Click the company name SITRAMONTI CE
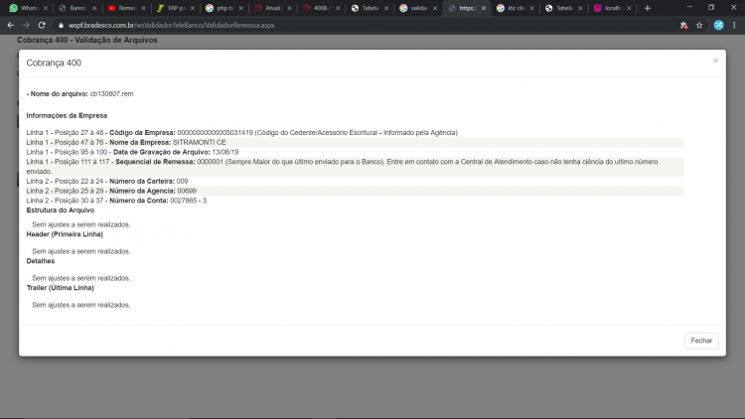The height and width of the screenshot is (419, 745). coord(199,143)
